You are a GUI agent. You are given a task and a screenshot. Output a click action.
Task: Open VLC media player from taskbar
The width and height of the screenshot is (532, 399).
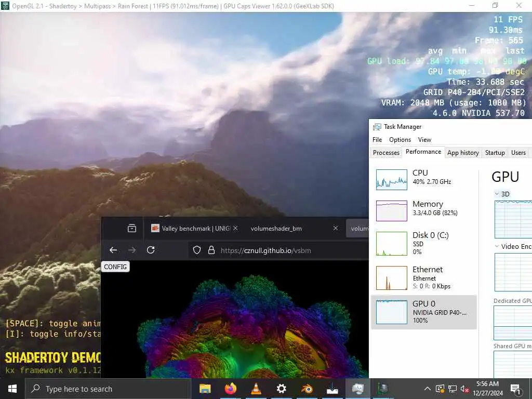tap(256, 389)
